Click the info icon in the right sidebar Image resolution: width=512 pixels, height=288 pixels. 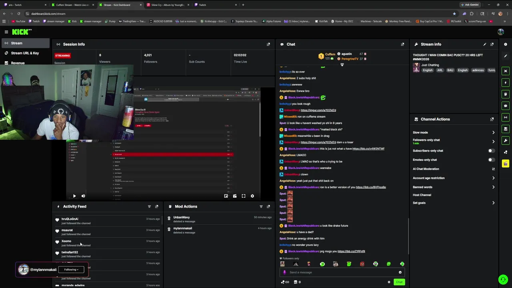tap(506, 44)
